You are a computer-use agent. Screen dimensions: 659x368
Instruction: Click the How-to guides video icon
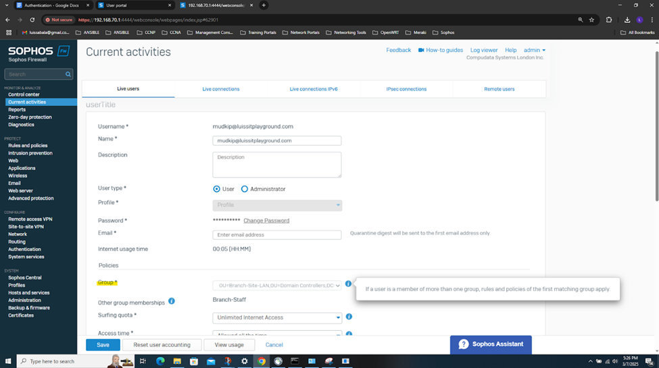pos(420,50)
